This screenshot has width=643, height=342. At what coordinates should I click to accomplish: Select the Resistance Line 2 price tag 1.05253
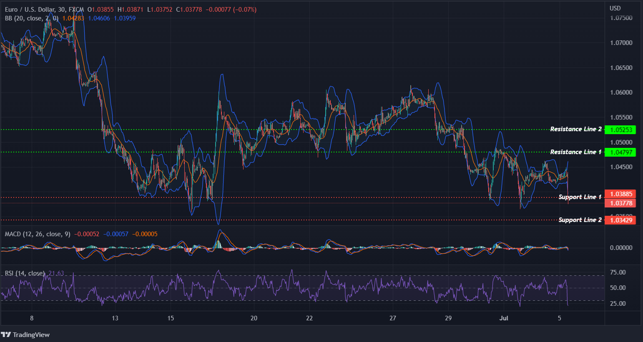click(x=620, y=130)
